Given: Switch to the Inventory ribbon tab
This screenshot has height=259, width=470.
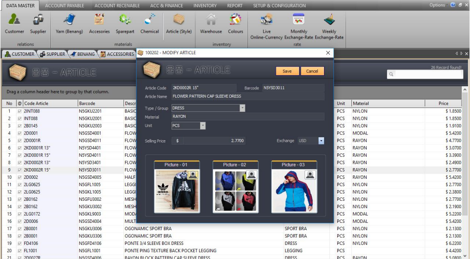Looking at the screenshot, I should (x=205, y=6).
